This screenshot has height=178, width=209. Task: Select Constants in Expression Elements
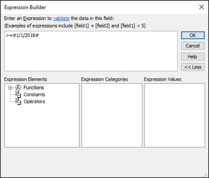[x=34, y=95]
